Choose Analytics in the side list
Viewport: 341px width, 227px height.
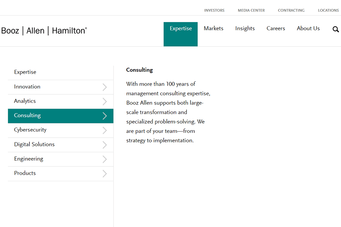(61, 101)
